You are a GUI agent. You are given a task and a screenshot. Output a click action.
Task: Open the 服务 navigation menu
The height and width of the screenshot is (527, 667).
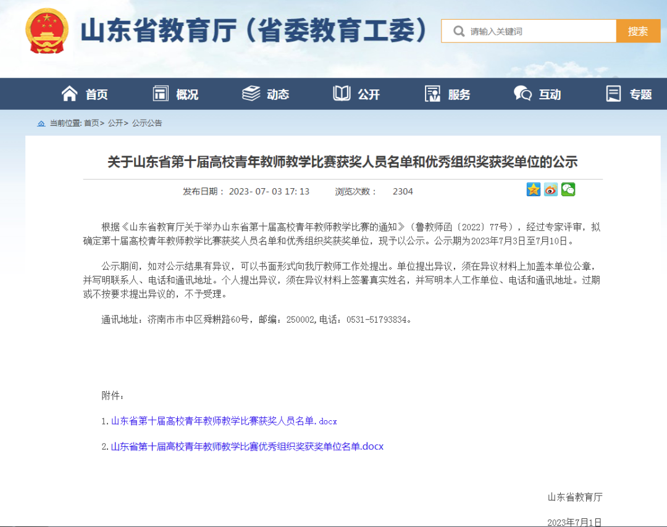[447, 93]
